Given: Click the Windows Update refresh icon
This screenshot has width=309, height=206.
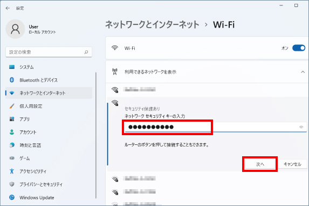Looking at the screenshot, I should coord(12,197).
